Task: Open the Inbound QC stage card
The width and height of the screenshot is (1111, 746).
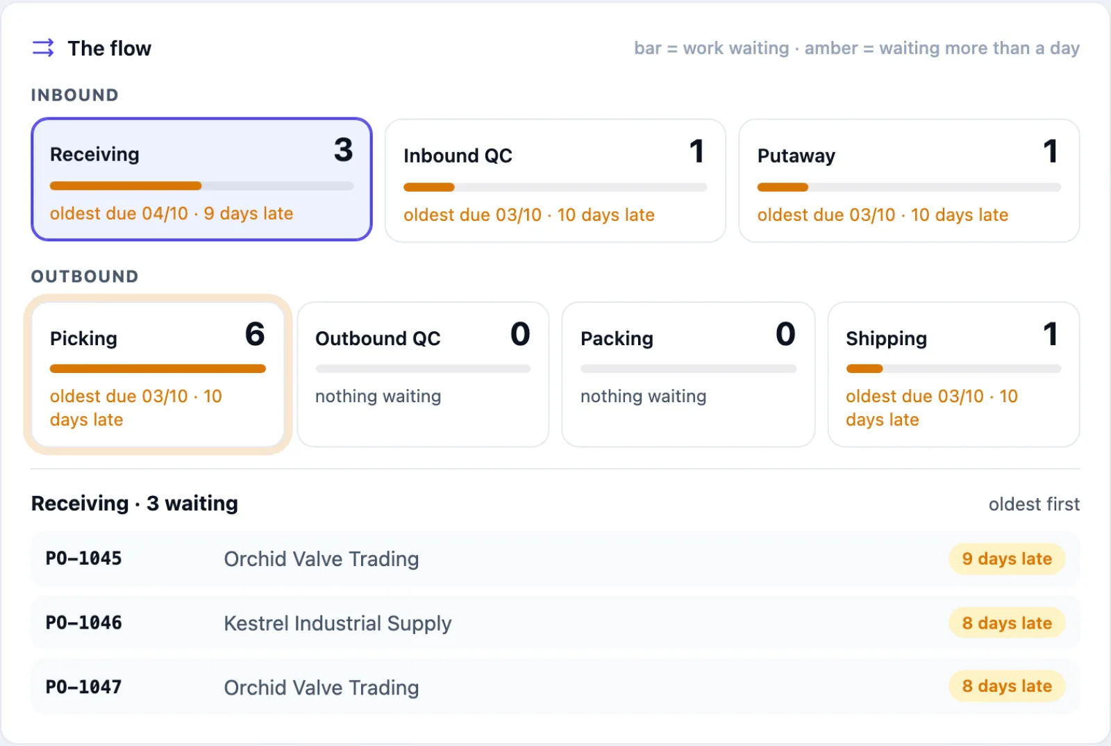Action: pyautogui.click(x=555, y=181)
